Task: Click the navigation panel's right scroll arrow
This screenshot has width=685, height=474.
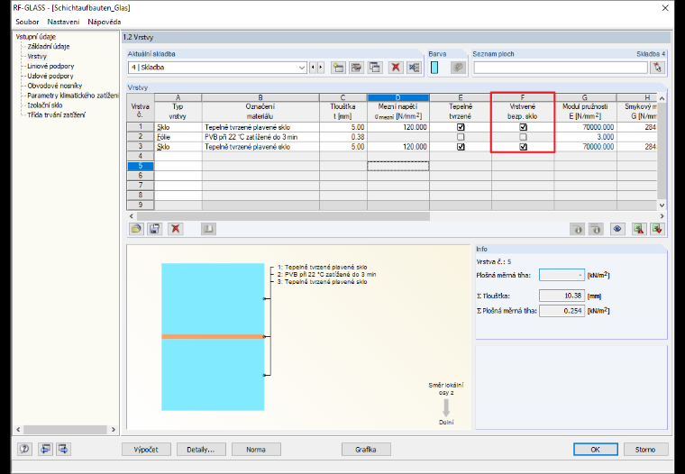Action: click(114, 430)
